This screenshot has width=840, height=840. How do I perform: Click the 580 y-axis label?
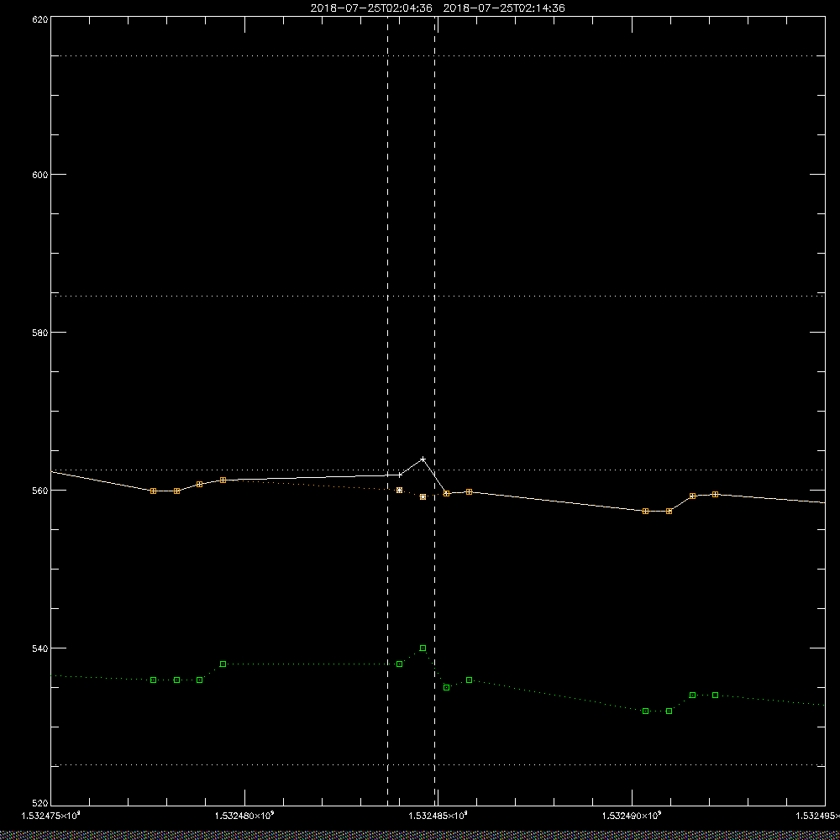click(40, 332)
